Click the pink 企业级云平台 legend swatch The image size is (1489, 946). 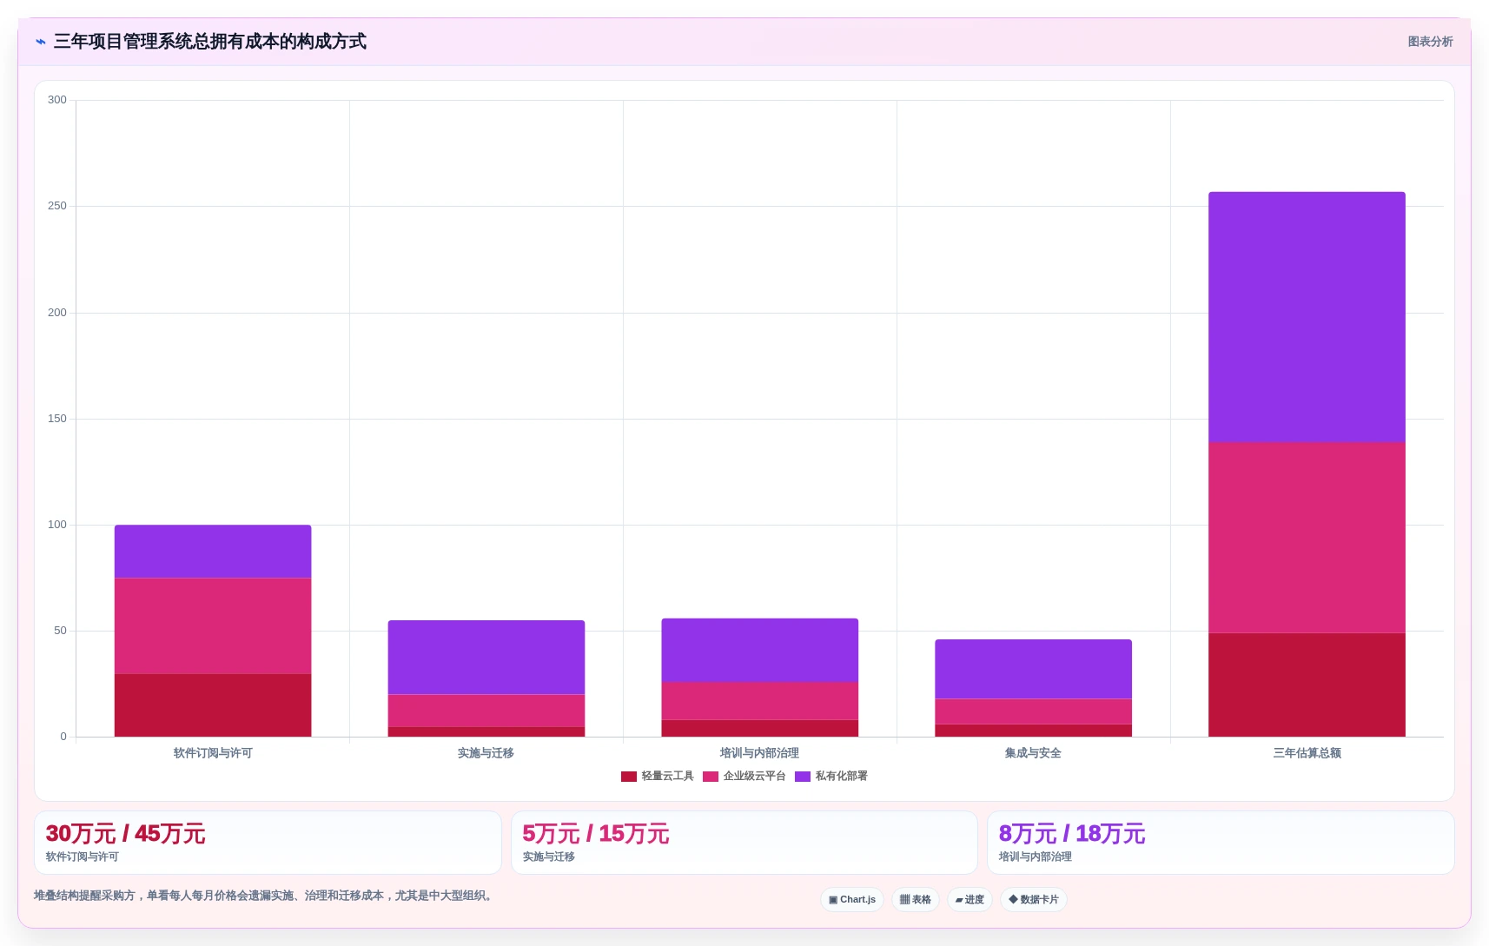(711, 777)
